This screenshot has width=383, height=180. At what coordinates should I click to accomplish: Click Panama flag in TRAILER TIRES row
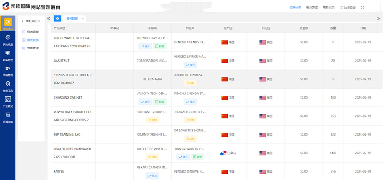[223, 153]
